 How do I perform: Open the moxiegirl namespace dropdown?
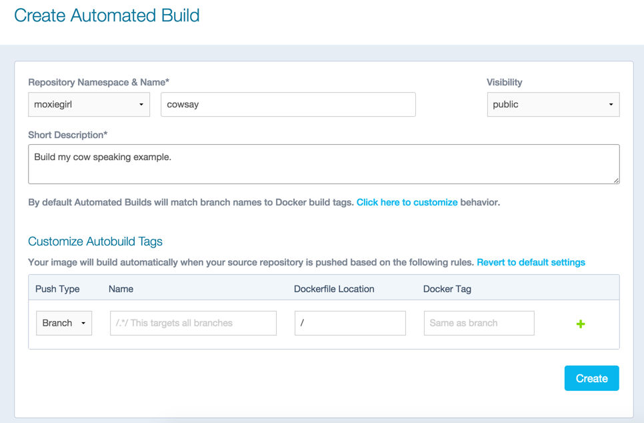coord(89,105)
